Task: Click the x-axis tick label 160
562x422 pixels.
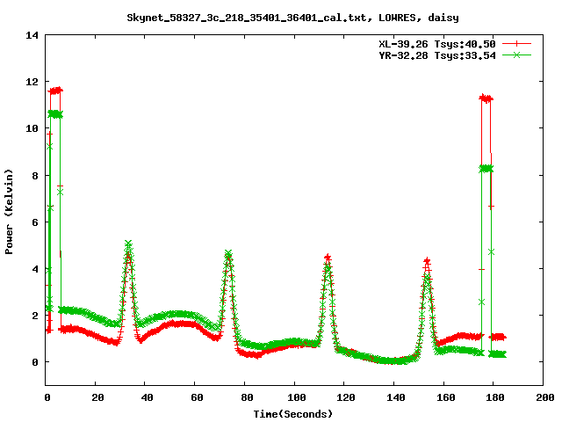Action: tap(445, 397)
